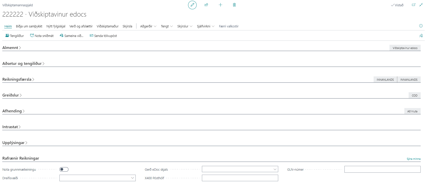Open page in new window icon
Viewport: 429px width, 188px height.
click(413, 5)
